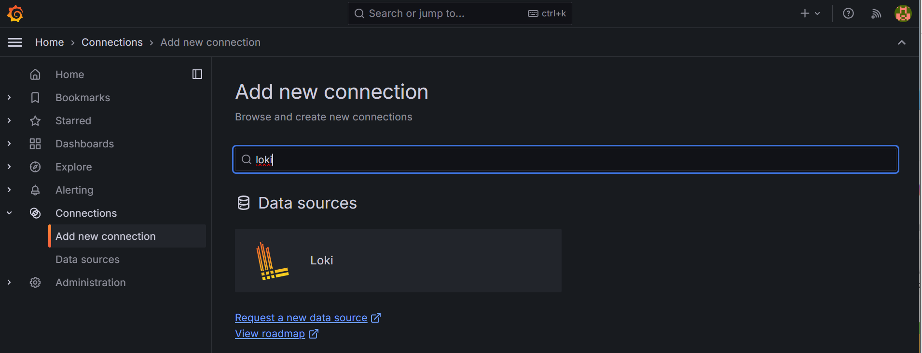Image resolution: width=922 pixels, height=353 pixels.
Task: Open Request a new data source link
Action: (x=301, y=318)
